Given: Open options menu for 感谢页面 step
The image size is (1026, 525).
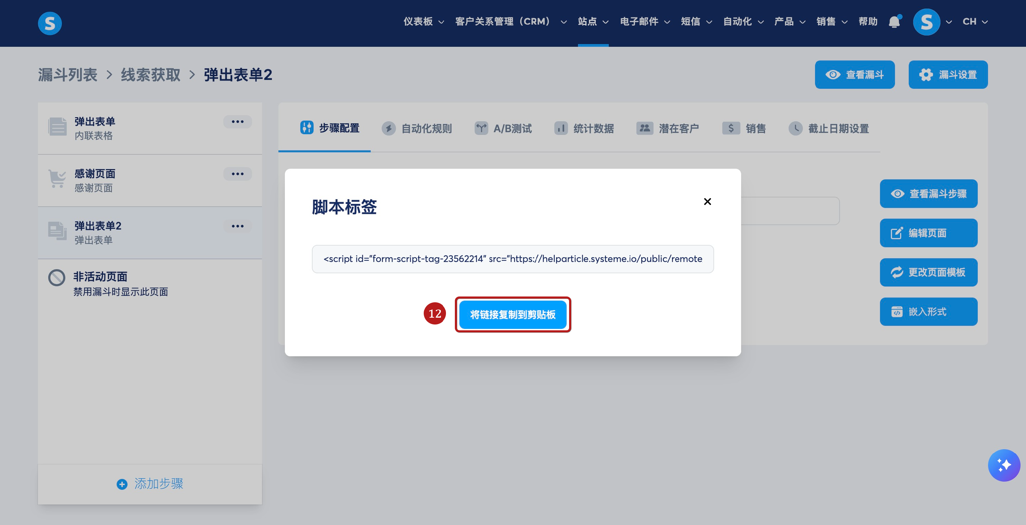Looking at the screenshot, I should (x=237, y=174).
